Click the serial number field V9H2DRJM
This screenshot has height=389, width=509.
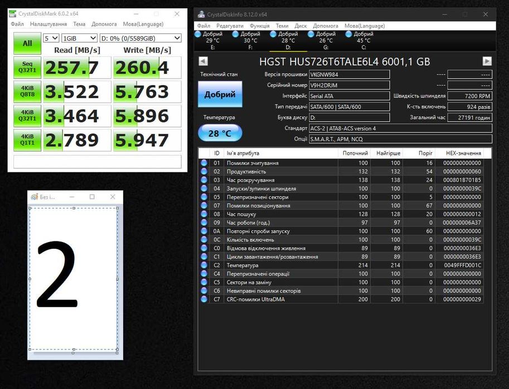(x=350, y=85)
